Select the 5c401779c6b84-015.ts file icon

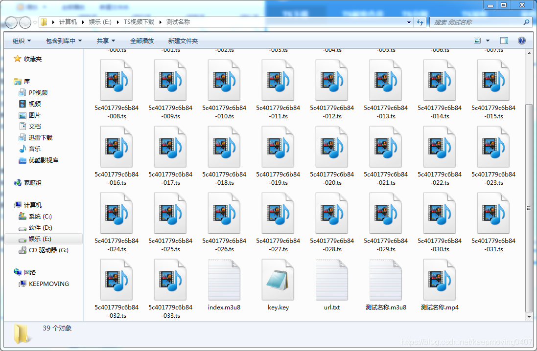pos(493,80)
